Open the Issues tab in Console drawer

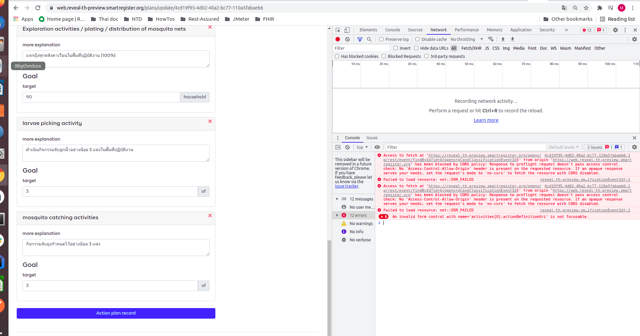tap(372, 138)
